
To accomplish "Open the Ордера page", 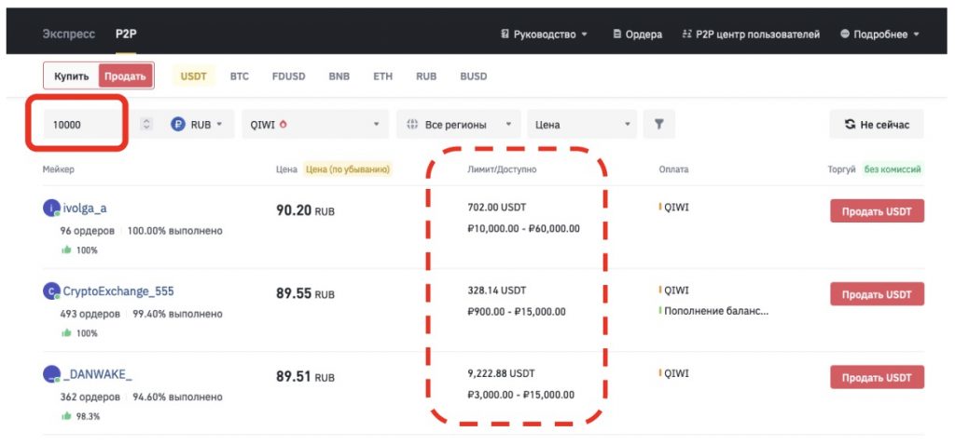I will (x=638, y=34).
